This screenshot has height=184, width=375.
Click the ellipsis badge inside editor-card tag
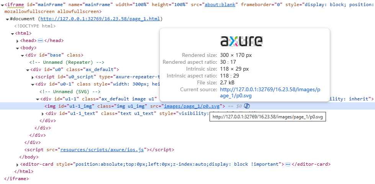pyautogui.click(x=288, y=164)
